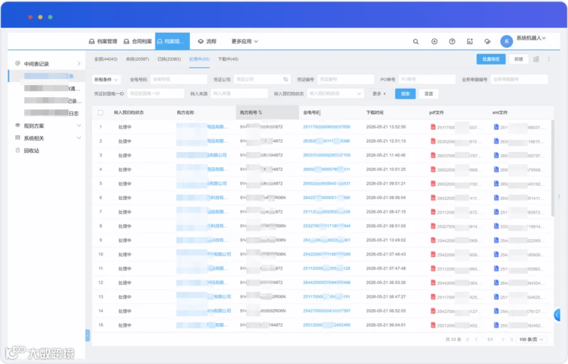Open XML file icon for 07:48:43 row
Screen dimensions: 568x364
pos(496,254)
